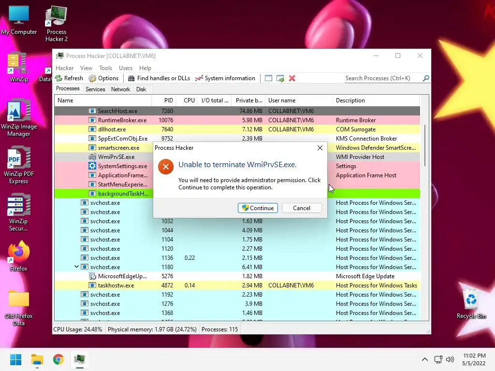Image resolution: width=495 pixels, height=371 pixels.
Task: Select the SppExtComObj.Exe process
Action: point(237,139)
